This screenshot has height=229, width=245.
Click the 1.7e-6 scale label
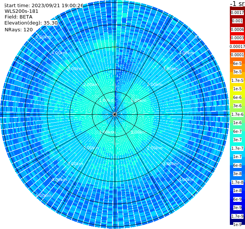tap(237, 114)
